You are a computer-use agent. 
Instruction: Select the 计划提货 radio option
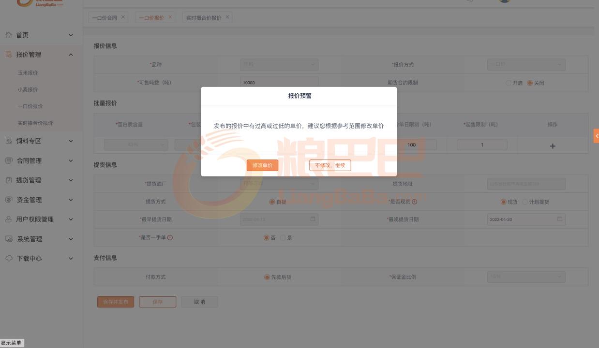pyautogui.click(x=525, y=202)
